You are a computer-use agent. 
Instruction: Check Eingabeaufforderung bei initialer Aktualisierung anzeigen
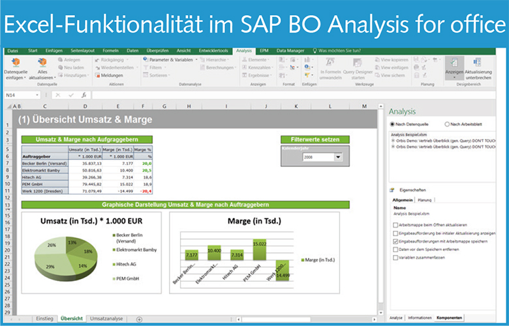pos(395,233)
